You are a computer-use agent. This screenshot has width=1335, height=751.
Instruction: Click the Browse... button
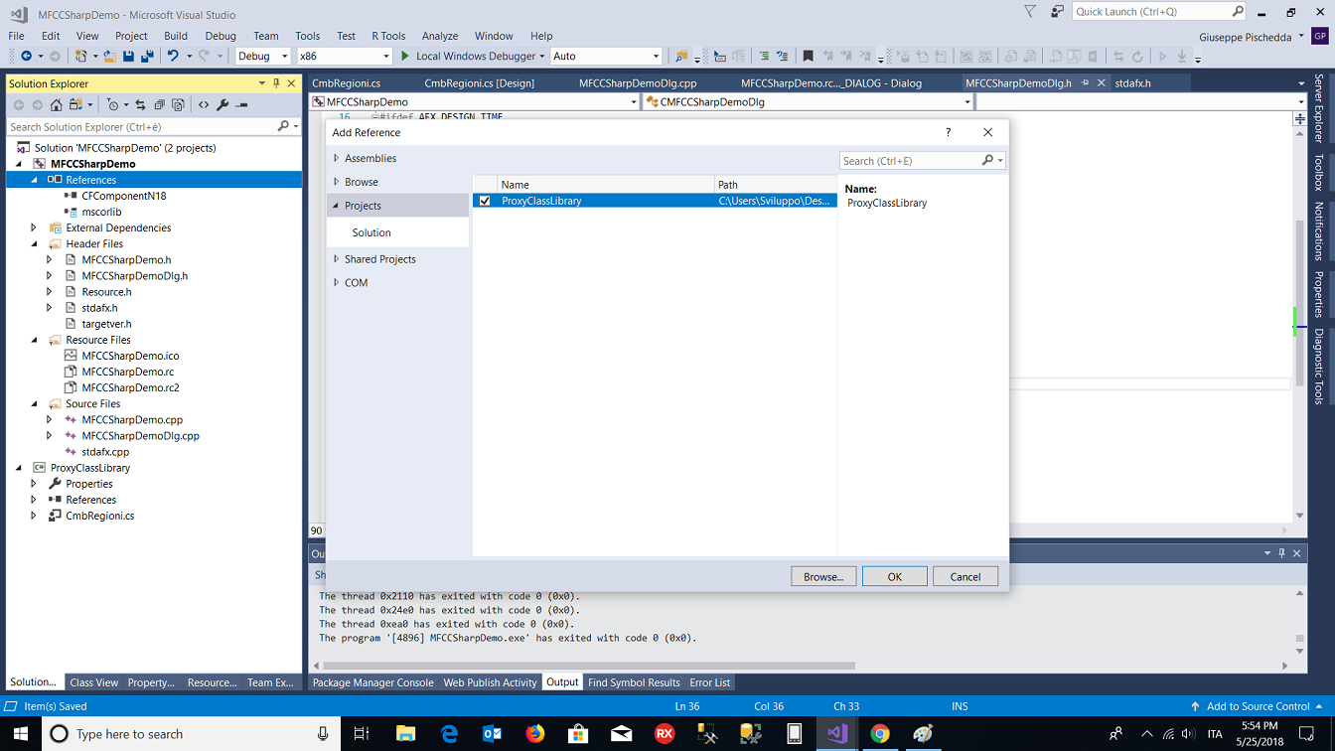[823, 576]
